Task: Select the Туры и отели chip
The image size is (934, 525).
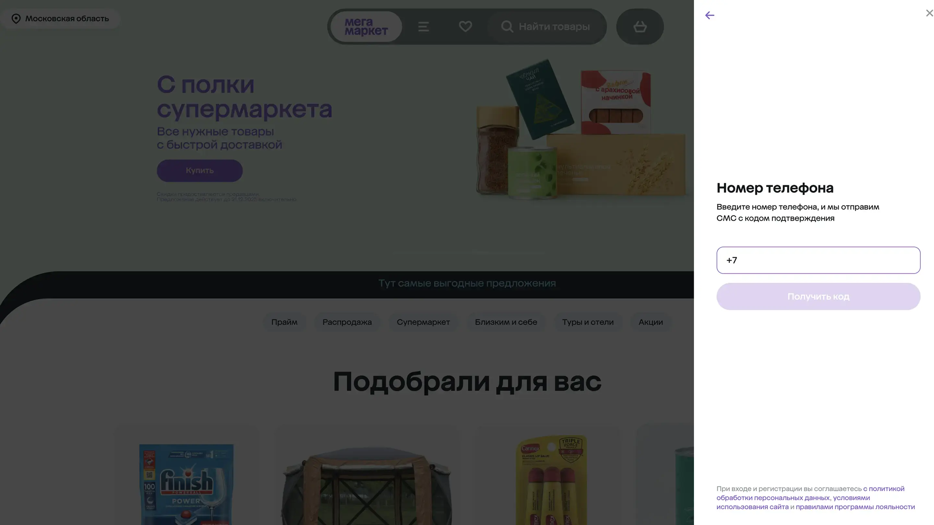Action: click(587, 322)
